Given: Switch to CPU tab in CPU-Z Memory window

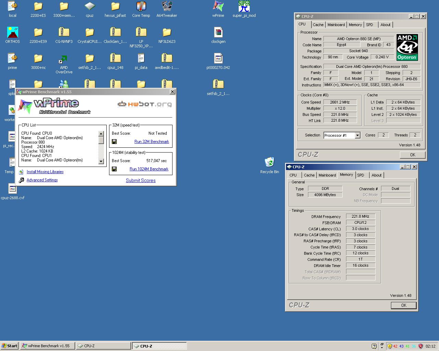Looking at the screenshot, I should pyautogui.click(x=293, y=175).
